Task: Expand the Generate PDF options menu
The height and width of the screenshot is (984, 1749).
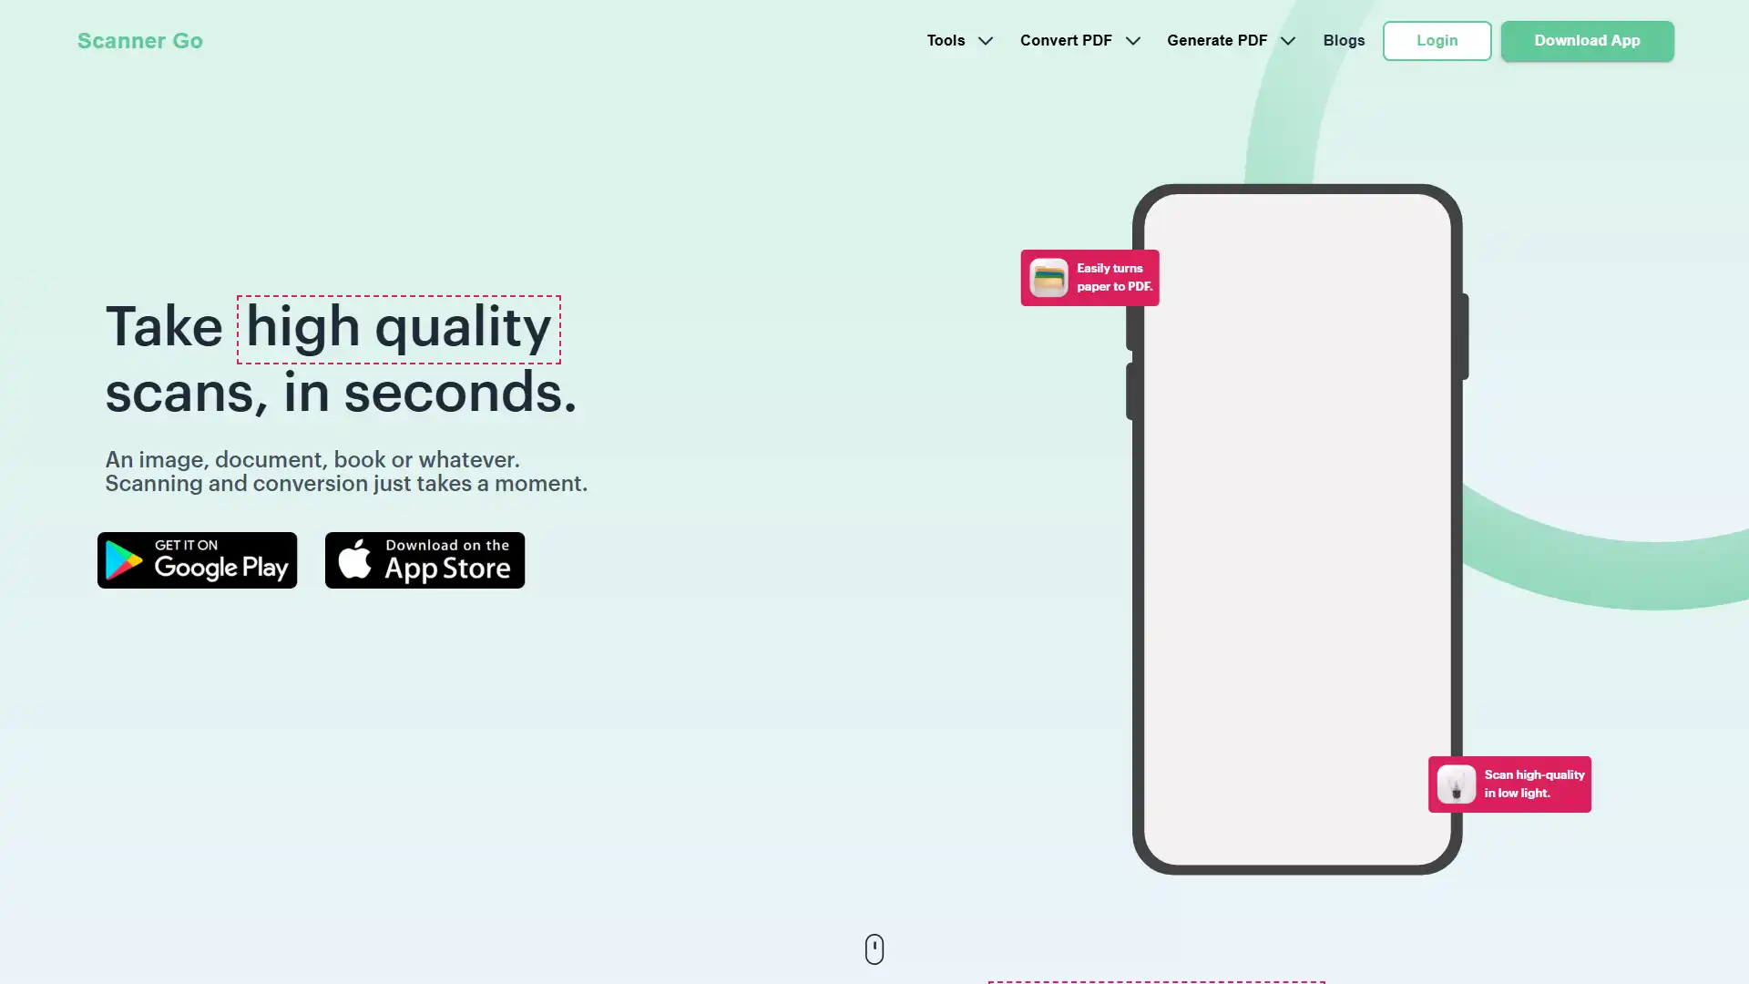Action: point(1230,40)
